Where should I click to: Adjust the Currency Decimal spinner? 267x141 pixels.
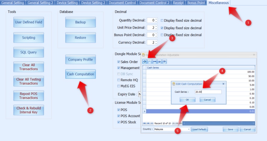156,43
